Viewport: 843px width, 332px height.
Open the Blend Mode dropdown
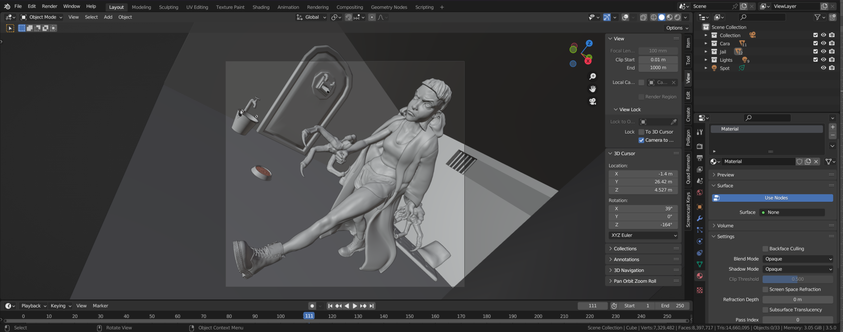[x=797, y=259]
